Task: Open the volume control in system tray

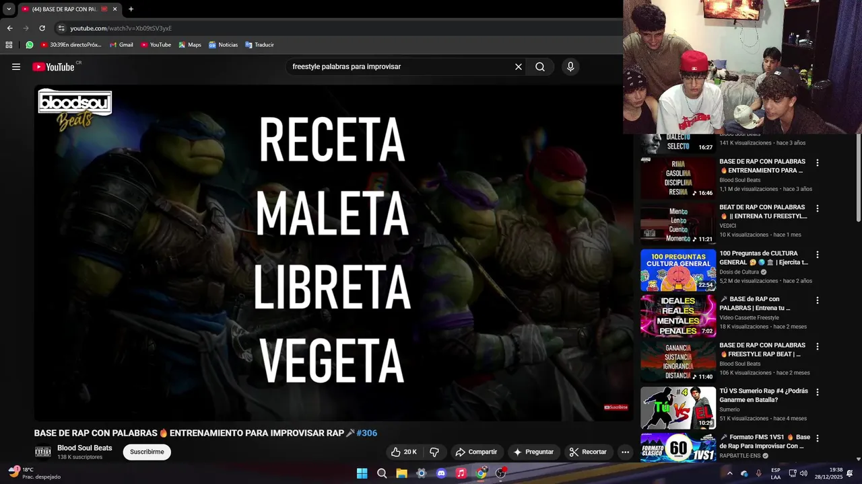Action: pyautogui.click(x=803, y=473)
